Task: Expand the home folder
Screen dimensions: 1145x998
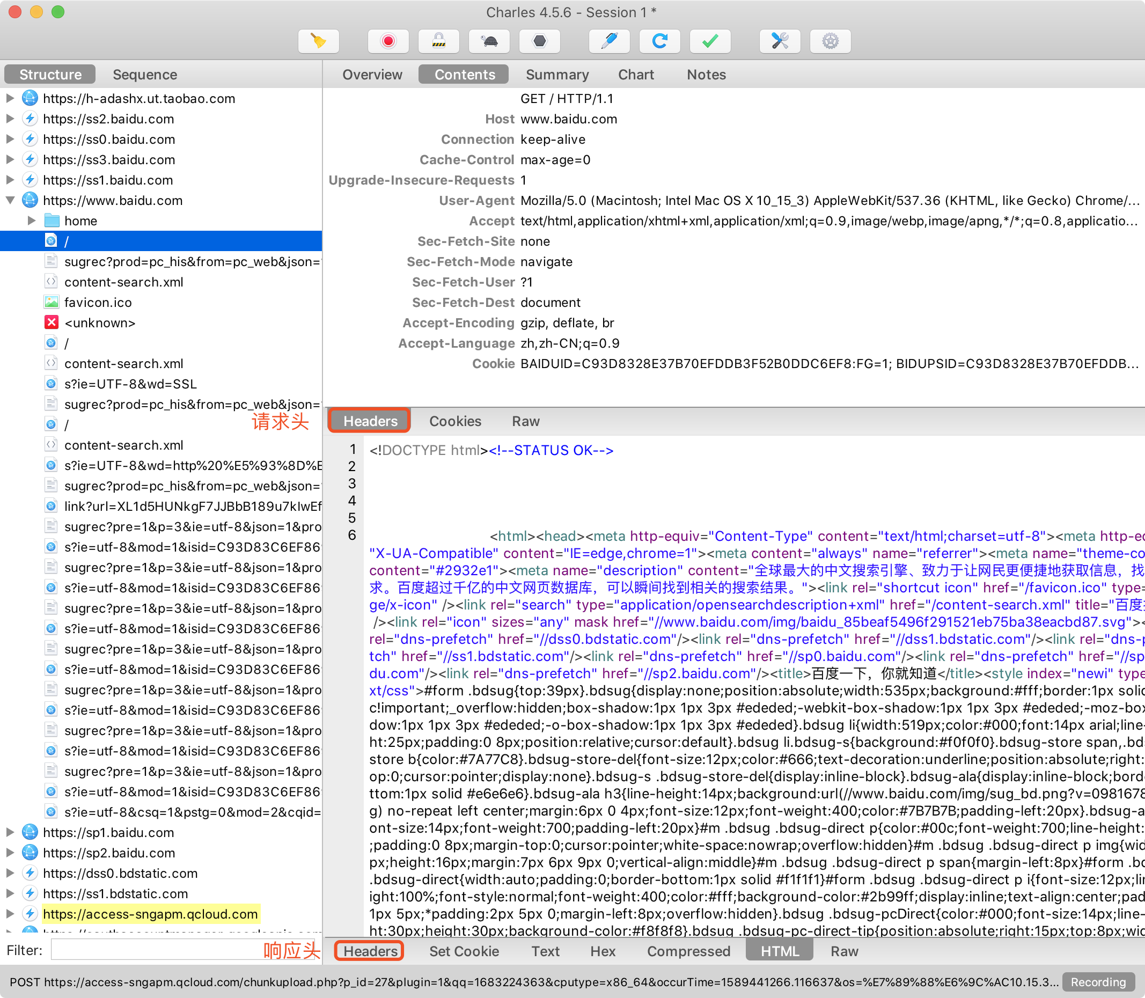Action: point(32,221)
